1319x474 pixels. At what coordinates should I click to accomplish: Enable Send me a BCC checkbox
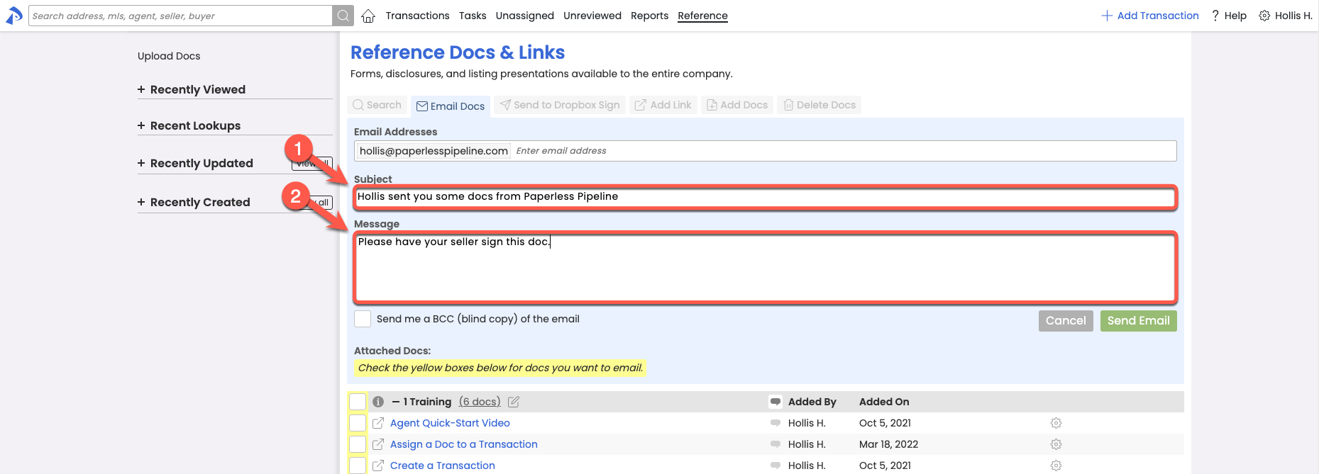363,319
